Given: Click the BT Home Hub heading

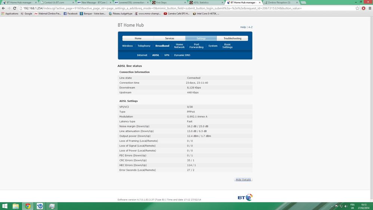Looking at the screenshot, I should coord(131,25).
